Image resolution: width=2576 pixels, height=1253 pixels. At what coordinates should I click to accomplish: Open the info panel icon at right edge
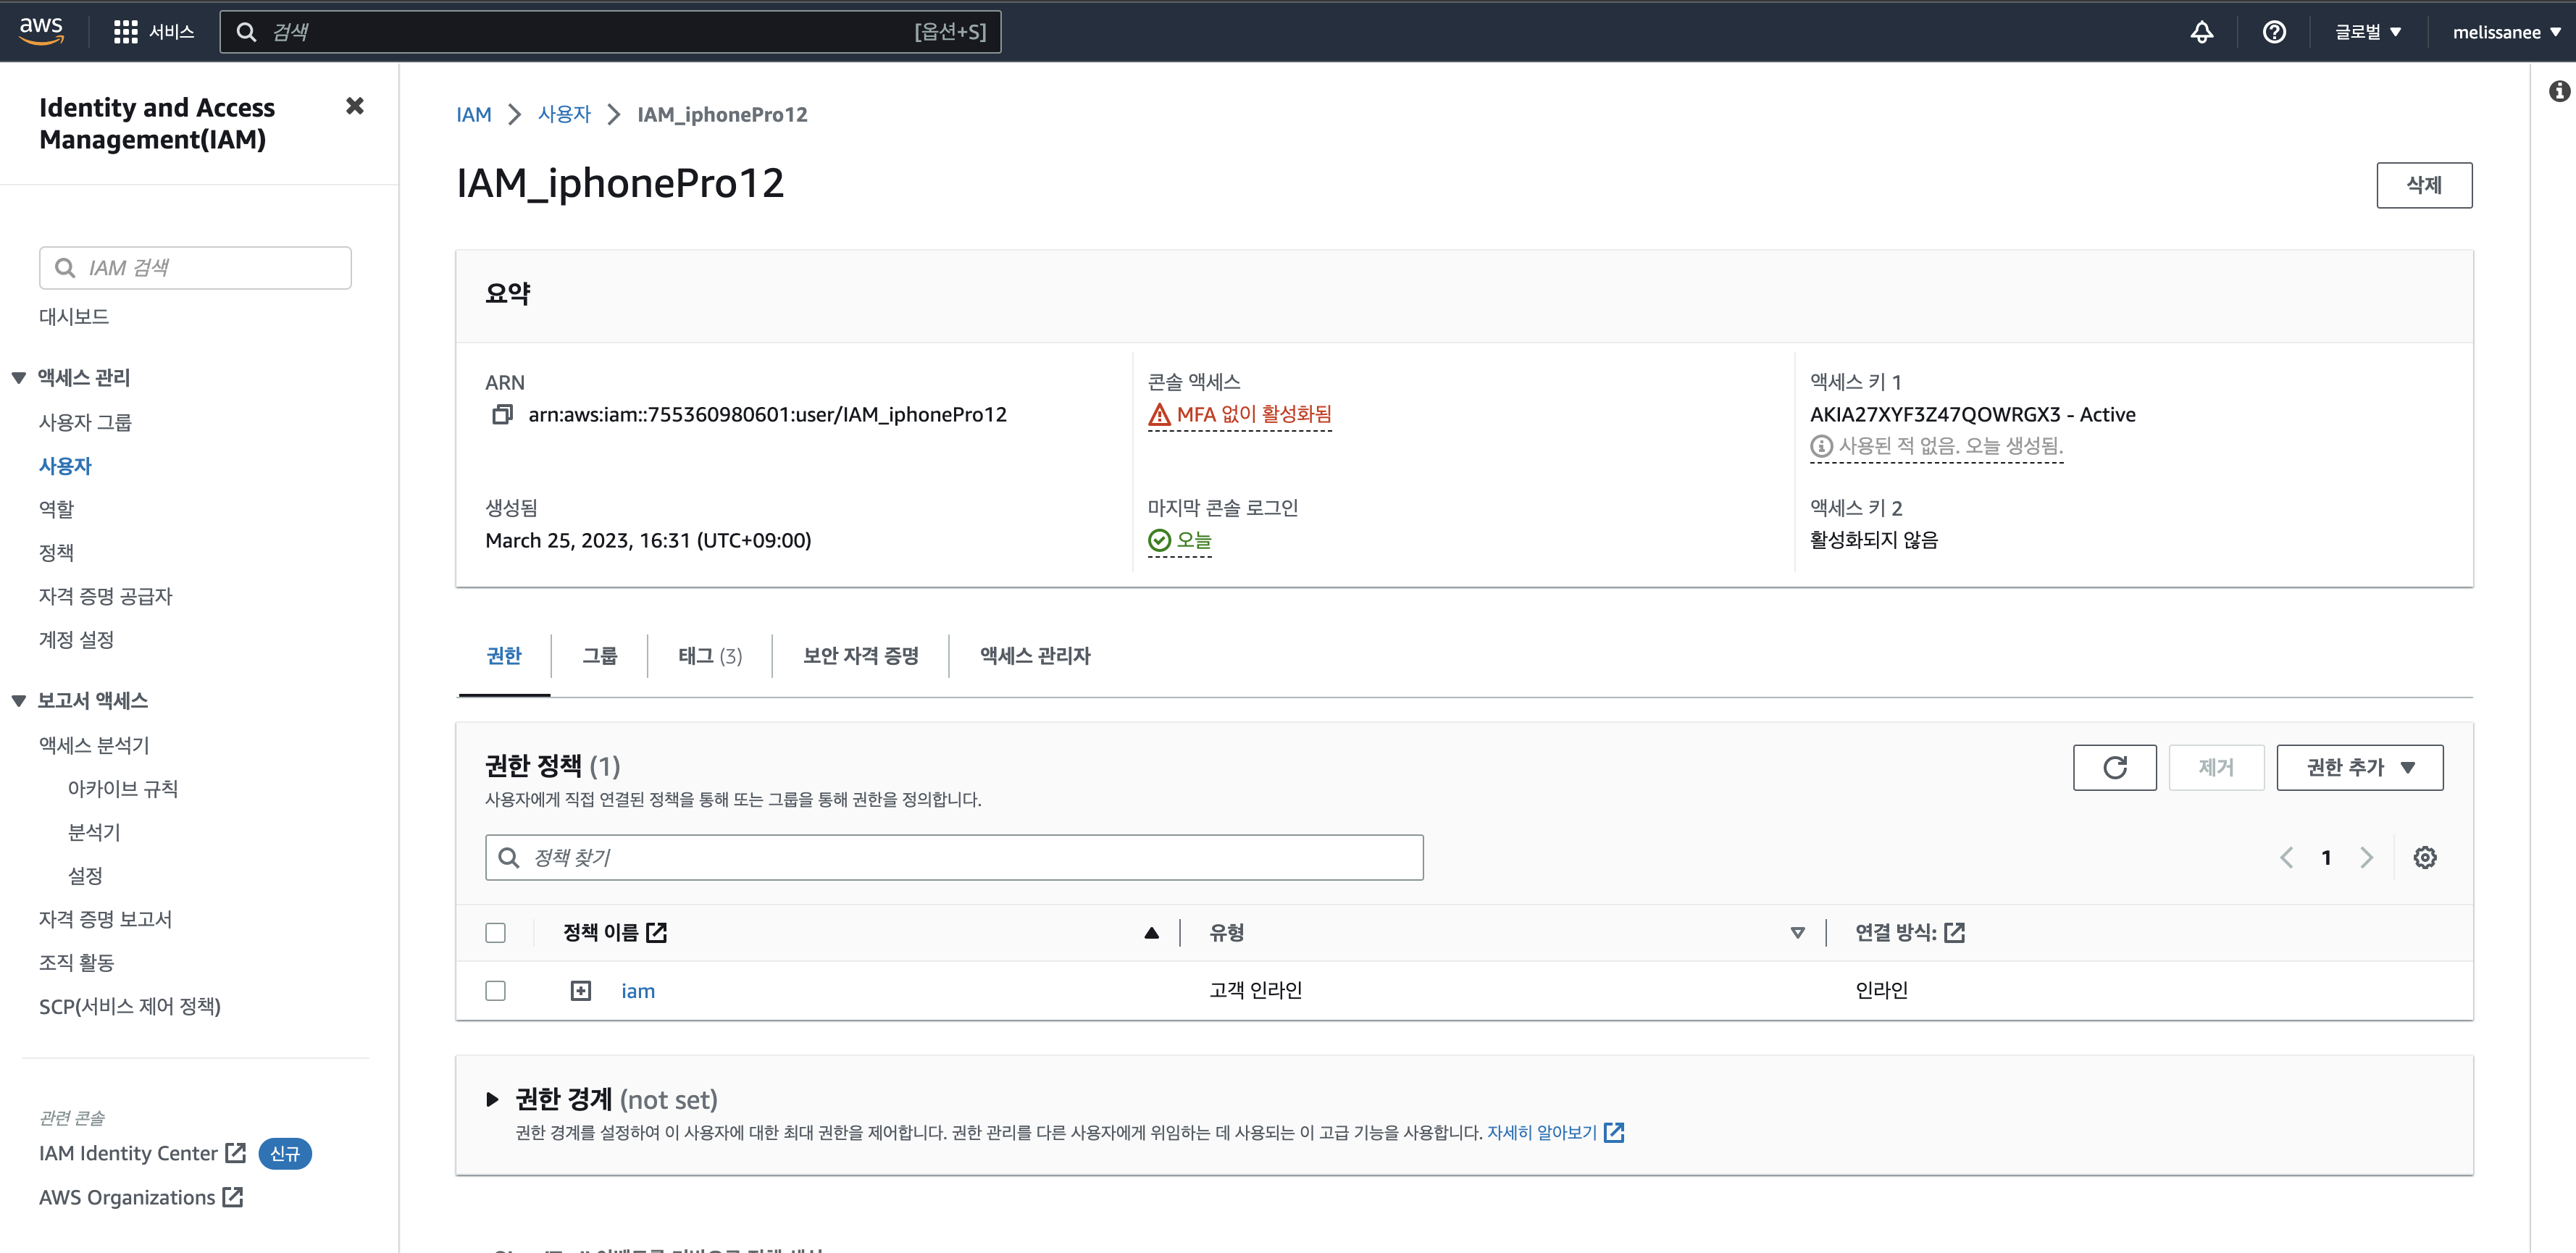(x=2558, y=91)
